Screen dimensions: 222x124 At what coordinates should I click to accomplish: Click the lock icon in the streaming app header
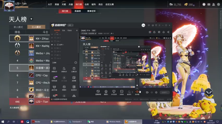tap(154, 32)
